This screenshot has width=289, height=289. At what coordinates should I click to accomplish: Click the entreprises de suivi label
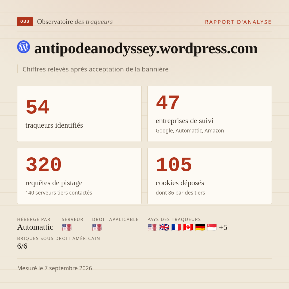coord(184,121)
